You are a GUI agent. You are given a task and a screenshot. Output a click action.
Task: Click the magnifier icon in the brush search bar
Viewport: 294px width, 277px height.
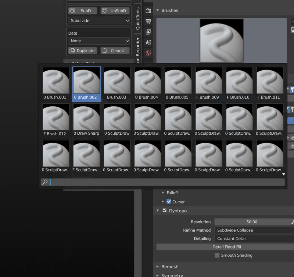[x=45, y=182]
